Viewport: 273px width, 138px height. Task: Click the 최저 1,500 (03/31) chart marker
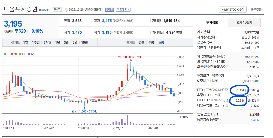point(85,111)
